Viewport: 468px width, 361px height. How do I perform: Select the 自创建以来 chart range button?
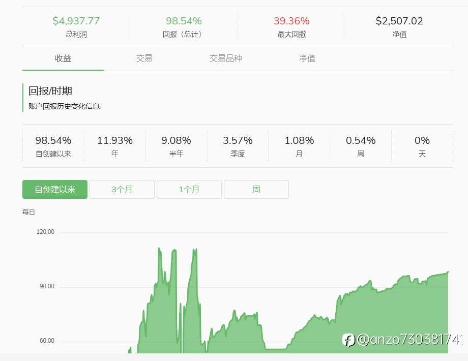tap(55, 190)
